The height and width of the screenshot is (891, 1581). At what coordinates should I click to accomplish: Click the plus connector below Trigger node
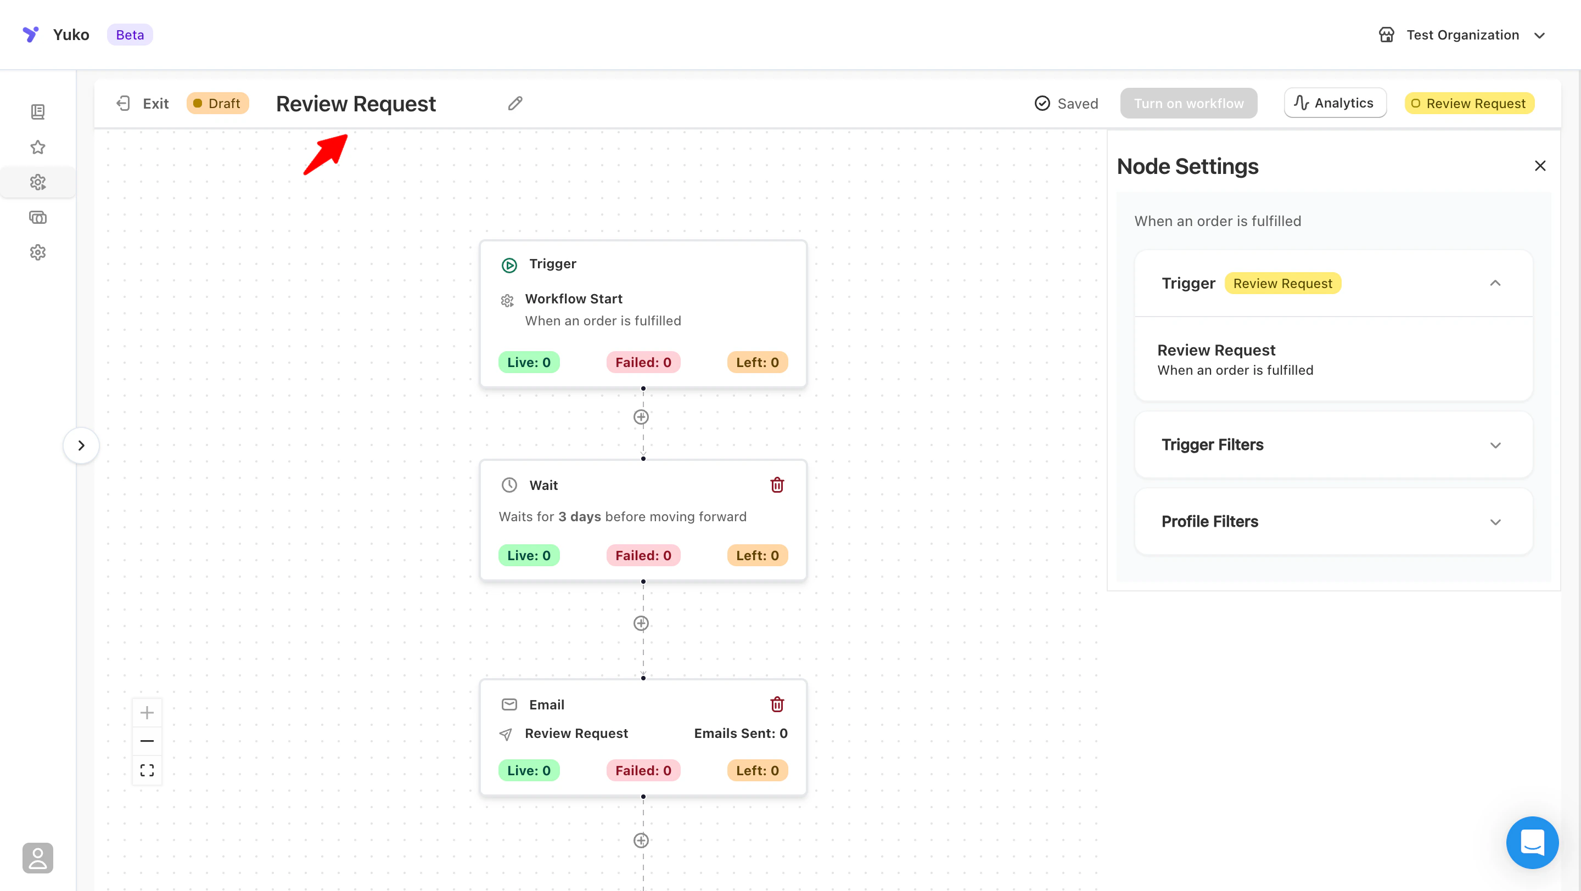pyautogui.click(x=641, y=417)
